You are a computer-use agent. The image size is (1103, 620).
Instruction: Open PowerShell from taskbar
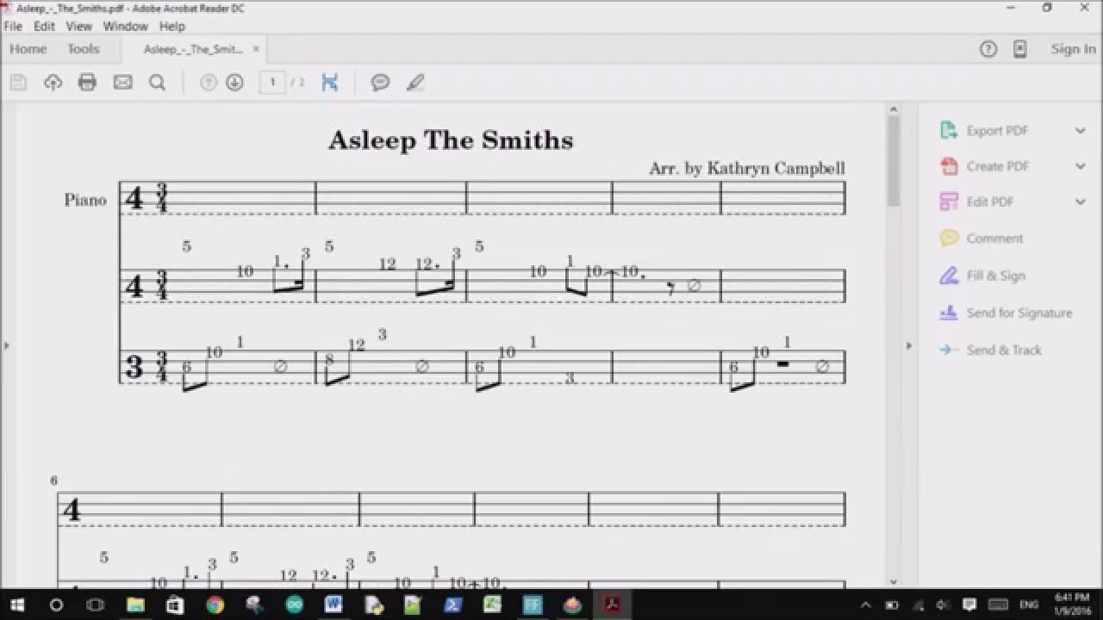coord(452,604)
